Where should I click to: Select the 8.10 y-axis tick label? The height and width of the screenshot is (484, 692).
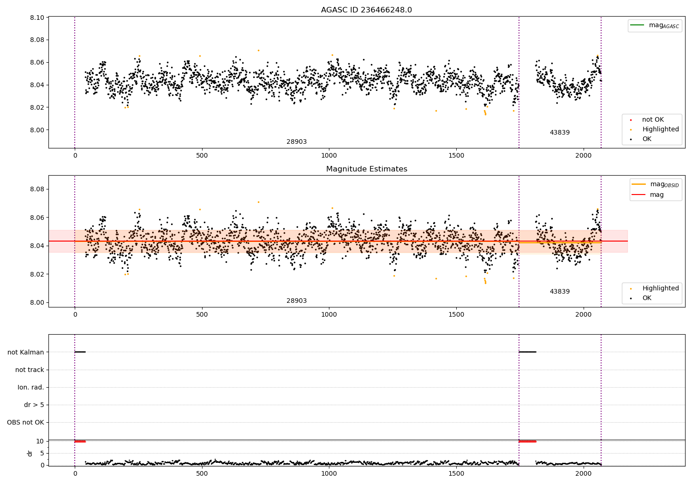(x=37, y=18)
